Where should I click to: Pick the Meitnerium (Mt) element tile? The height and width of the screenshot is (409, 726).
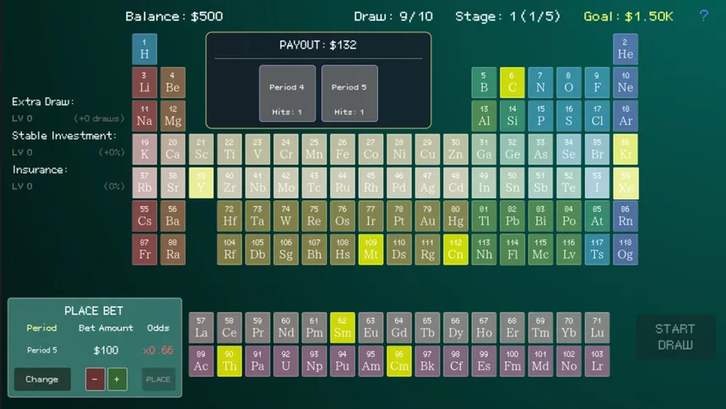coord(371,249)
